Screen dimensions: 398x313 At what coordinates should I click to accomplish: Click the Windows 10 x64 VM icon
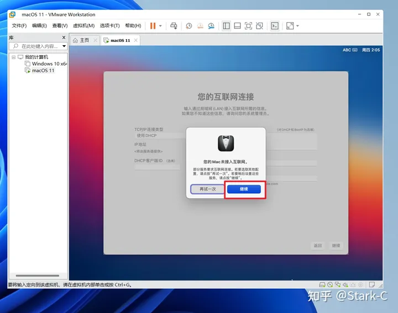point(28,63)
